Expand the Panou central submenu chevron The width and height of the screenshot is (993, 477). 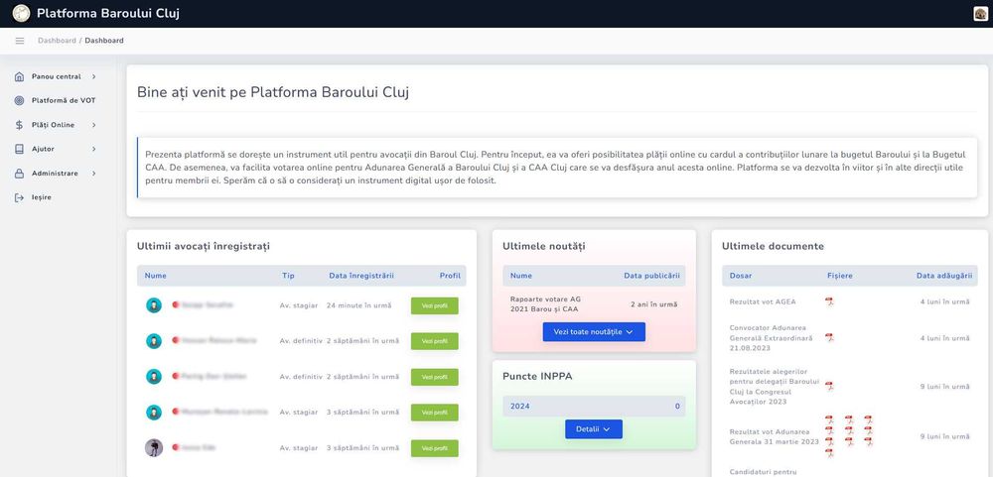(x=94, y=76)
